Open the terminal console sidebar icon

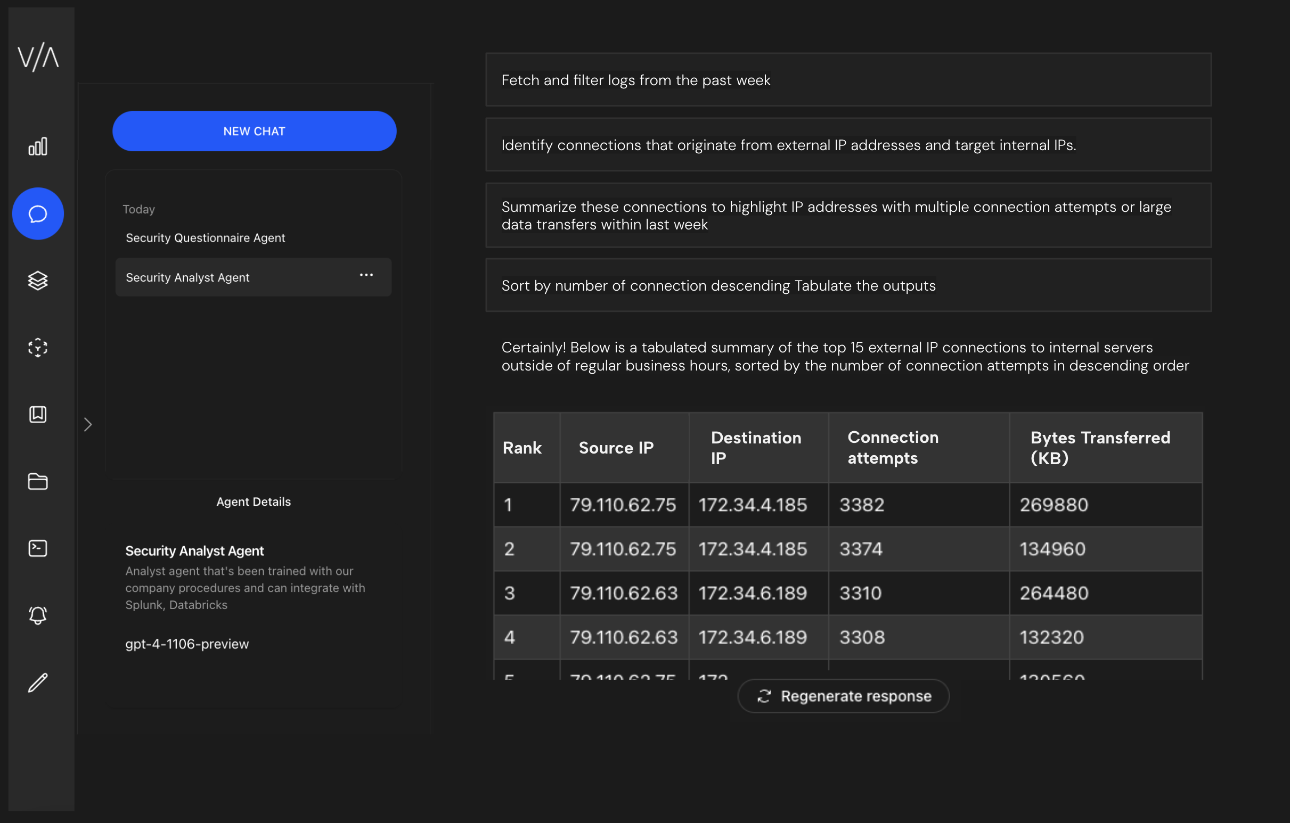pyautogui.click(x=37, y=548)
